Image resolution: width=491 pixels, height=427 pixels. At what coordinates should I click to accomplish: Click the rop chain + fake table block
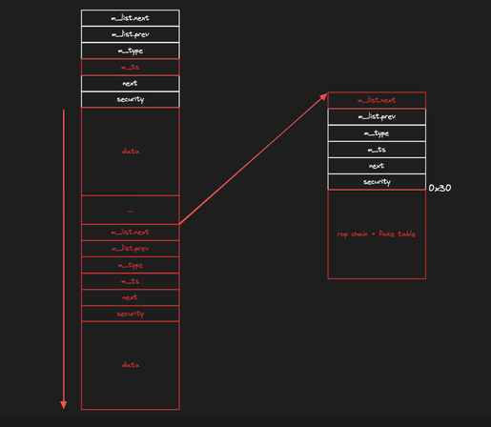point(377,234)
